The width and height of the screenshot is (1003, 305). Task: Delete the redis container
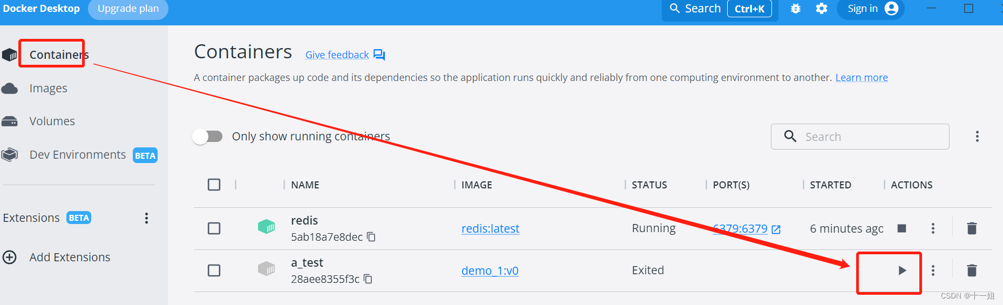972,228
